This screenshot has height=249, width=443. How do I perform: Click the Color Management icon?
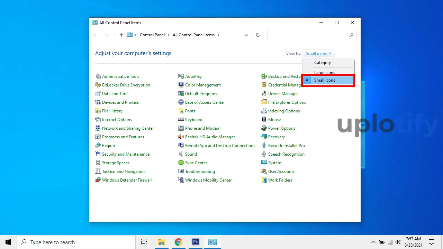click(x=181, y=85)
